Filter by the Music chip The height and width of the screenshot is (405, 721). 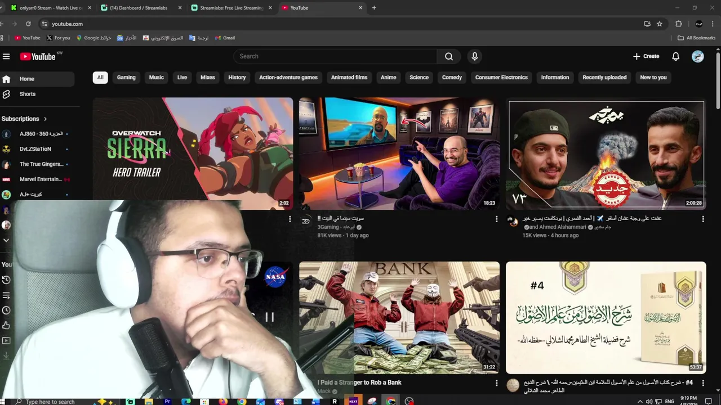pos(157,78)
